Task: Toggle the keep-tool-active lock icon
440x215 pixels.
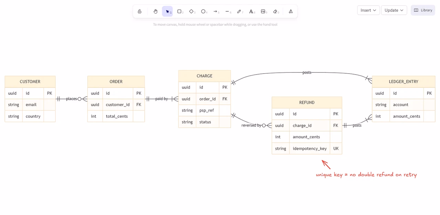Action: (140, 11)
